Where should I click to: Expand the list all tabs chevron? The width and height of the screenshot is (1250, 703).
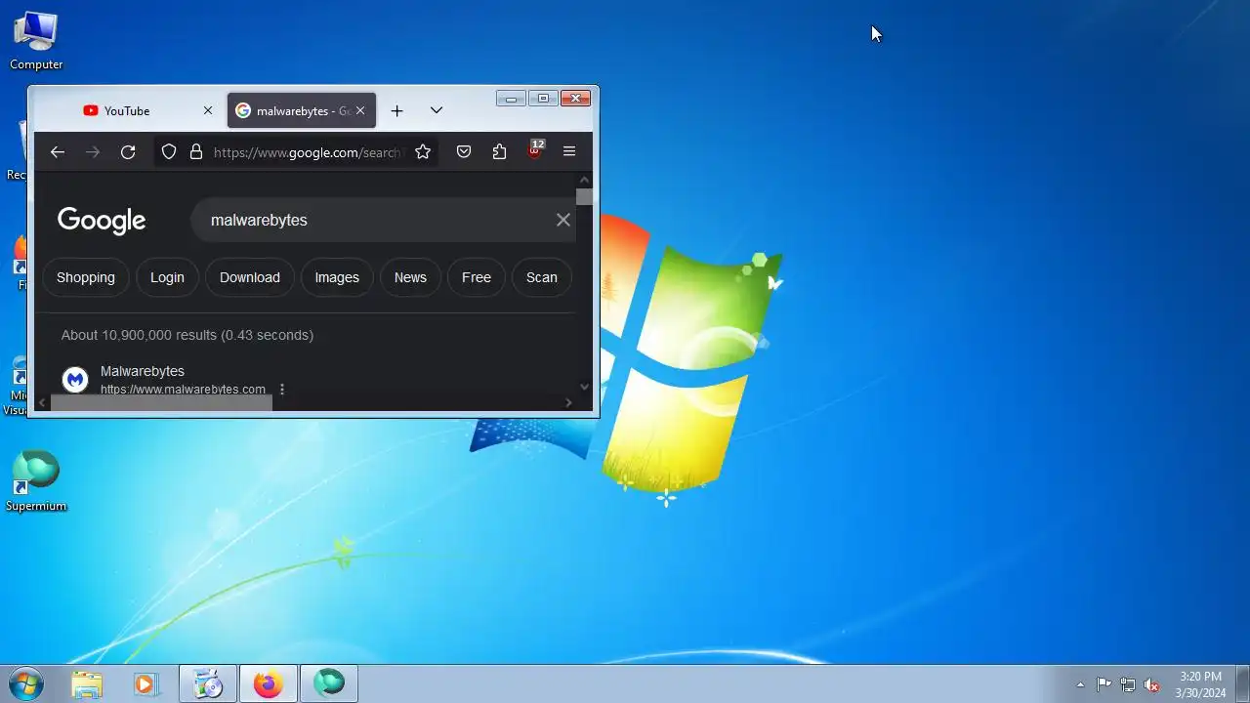437,110
